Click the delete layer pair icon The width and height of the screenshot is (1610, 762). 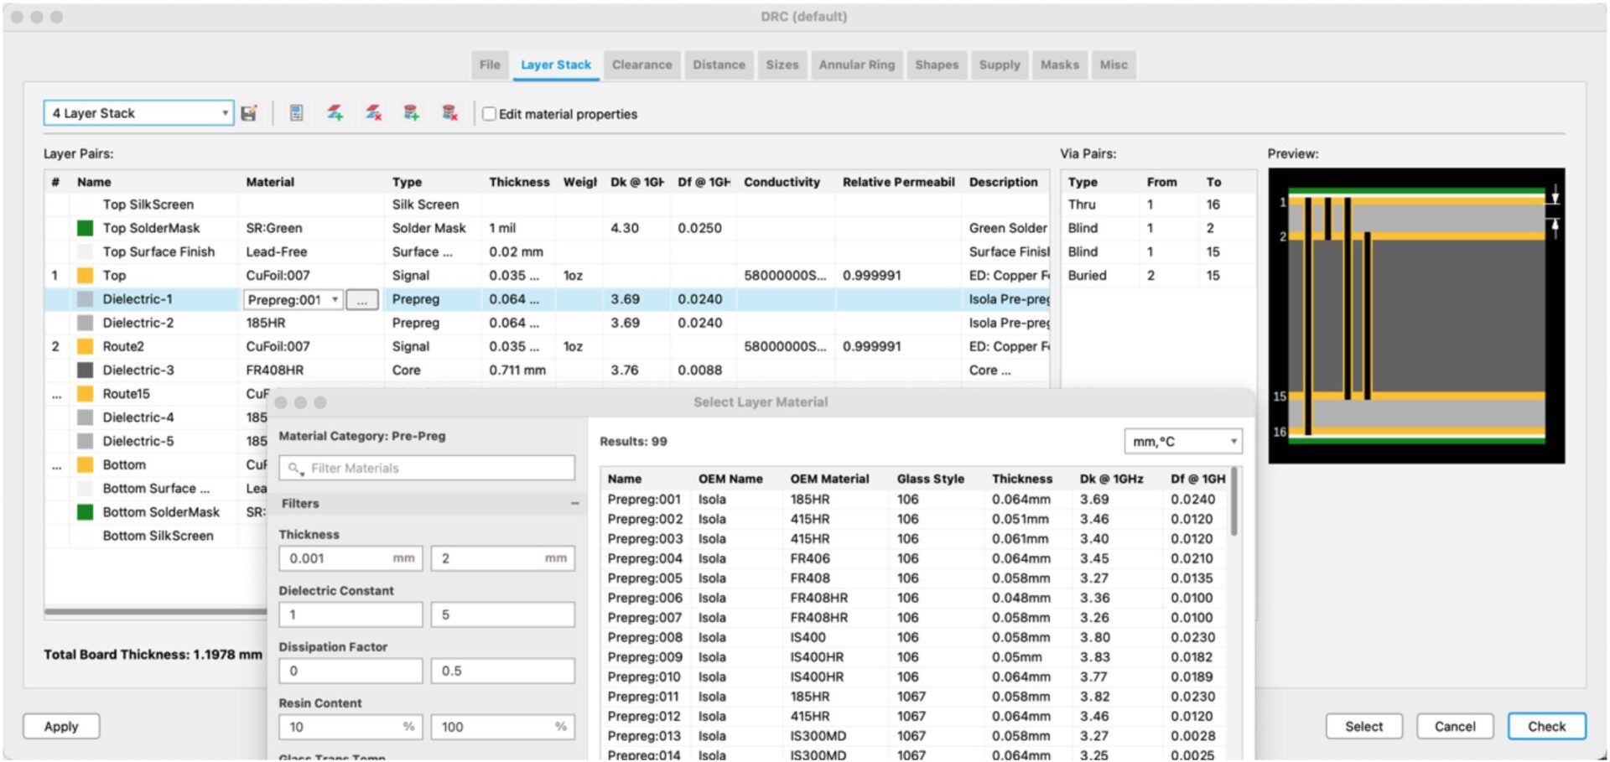374,113
